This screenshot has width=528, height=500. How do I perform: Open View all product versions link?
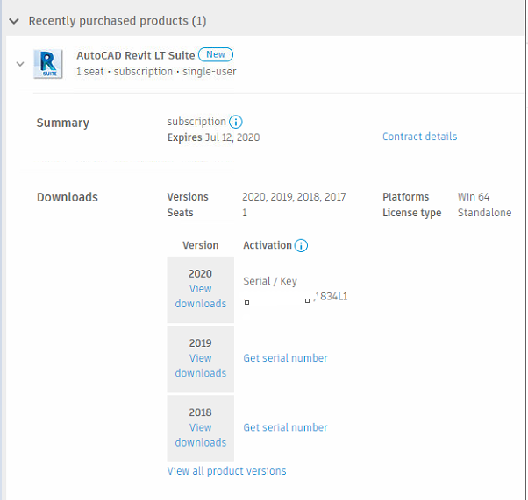point(226,471)
